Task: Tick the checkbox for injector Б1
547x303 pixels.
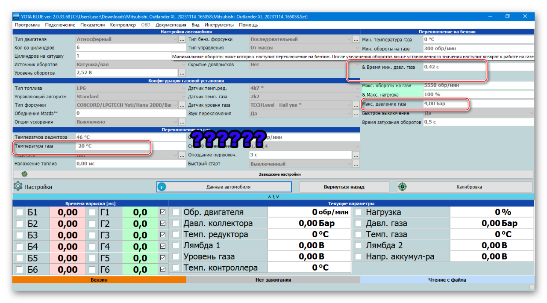Action: (20, 212)
